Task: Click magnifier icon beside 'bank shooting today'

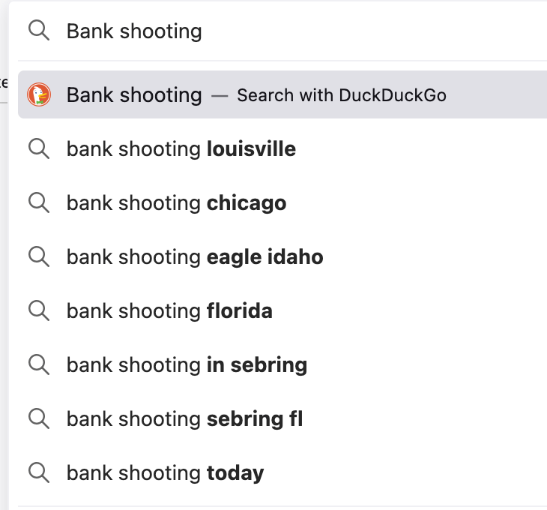Action: coord(39,473)
